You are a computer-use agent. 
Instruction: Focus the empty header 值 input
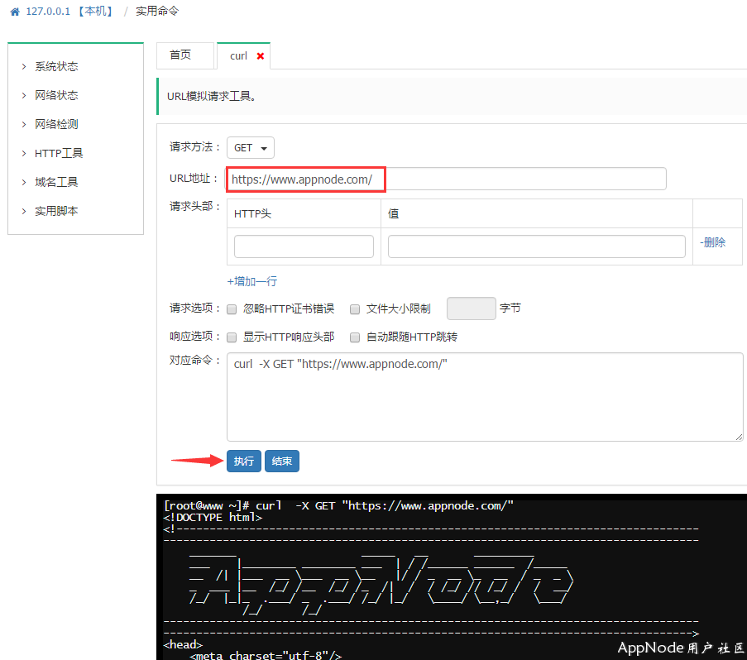[536, 246]
